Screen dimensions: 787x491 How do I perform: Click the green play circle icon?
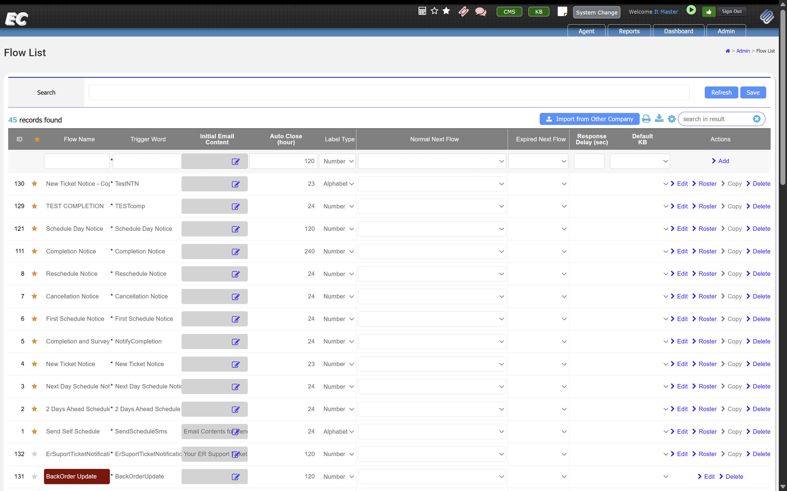(x=691, y=10)
